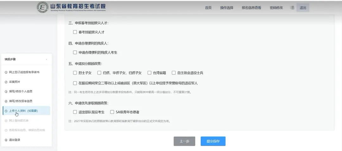
Task: Open 密码修改 in top navigation
Action: 276,8
